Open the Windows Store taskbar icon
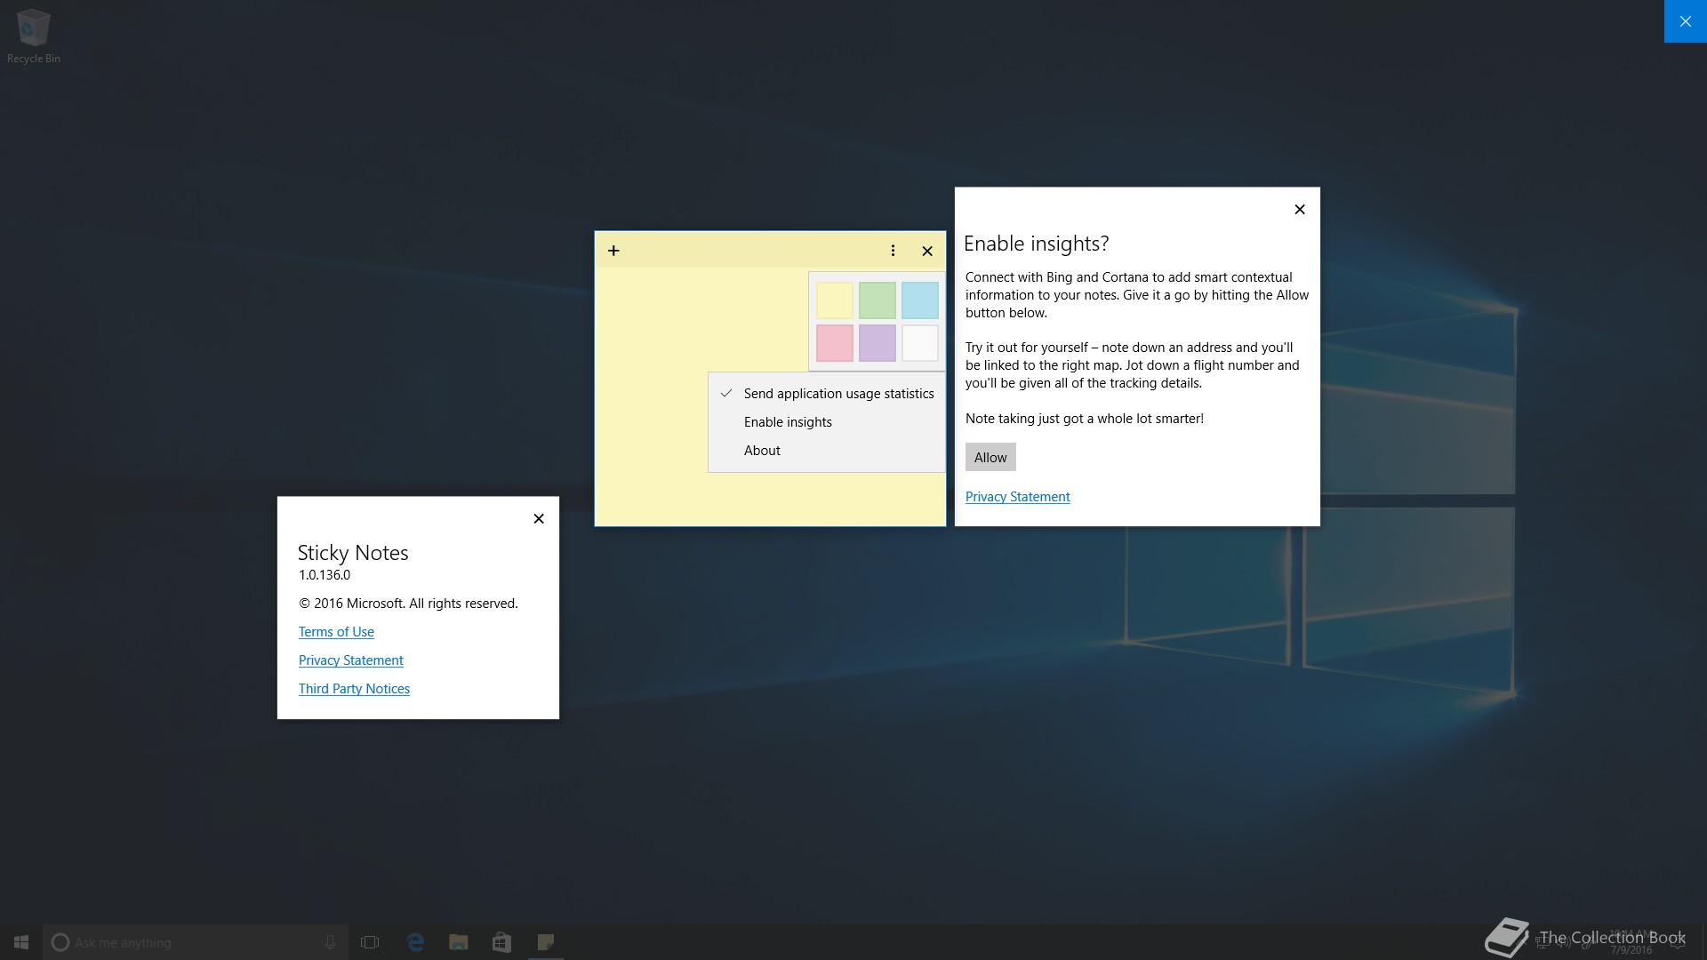The width and height of the screenshot is (1707, 960). [501, 942]
